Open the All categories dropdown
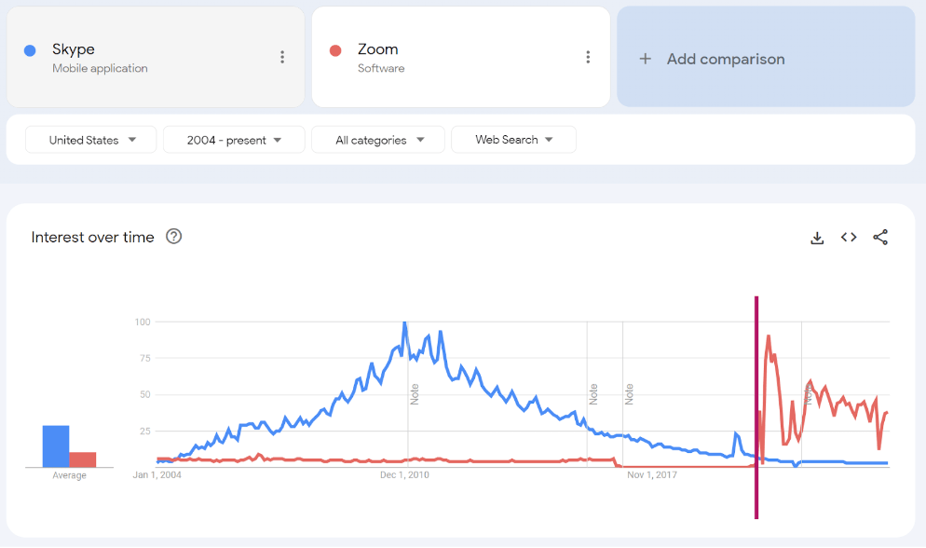Screen dimensions: 926x548 click(x=377, y=139)
